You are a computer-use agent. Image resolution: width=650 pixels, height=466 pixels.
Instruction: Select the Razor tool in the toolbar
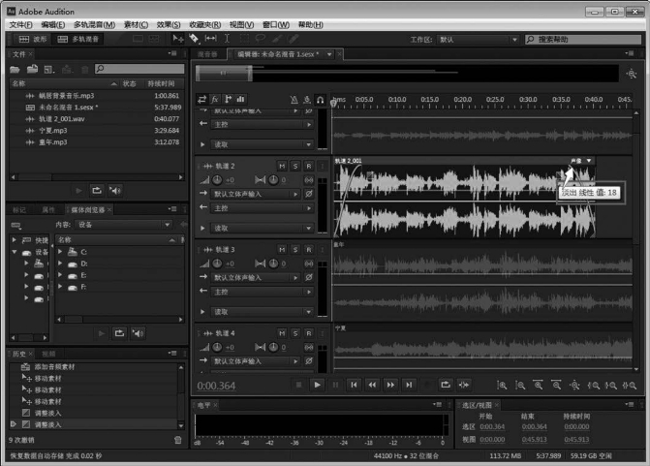click(x=194, y=39)
